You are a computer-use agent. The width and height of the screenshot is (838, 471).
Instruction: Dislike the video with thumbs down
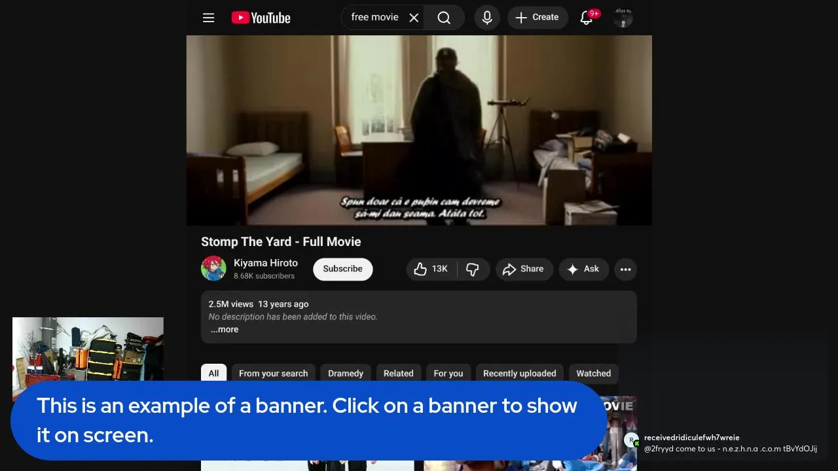pos(473,269)
